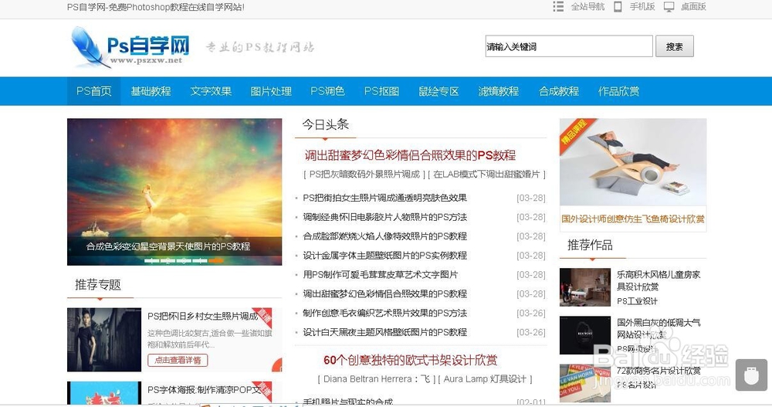
Task: Click the desktop version monitor icon
Action: [x=669, y=6]
